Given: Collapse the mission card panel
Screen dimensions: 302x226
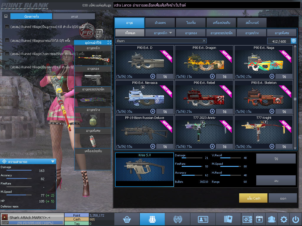Looking at the screenshot, I should coord(6,16).
